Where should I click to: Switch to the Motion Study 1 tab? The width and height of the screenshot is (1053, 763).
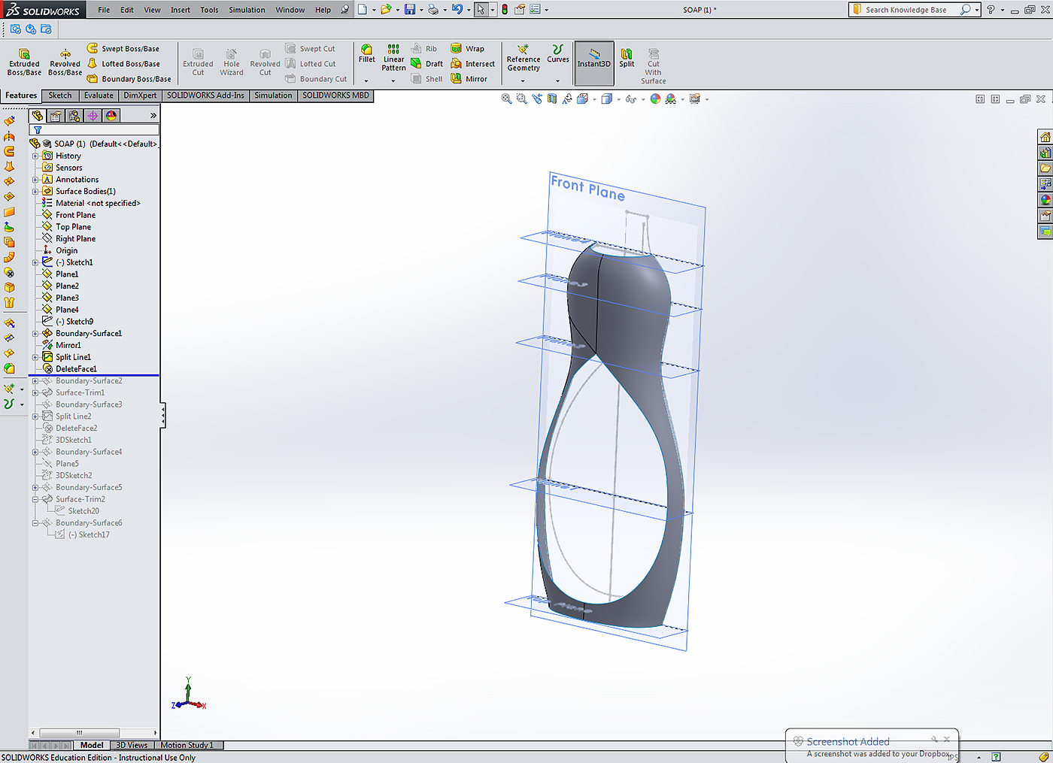pos(187,745)
